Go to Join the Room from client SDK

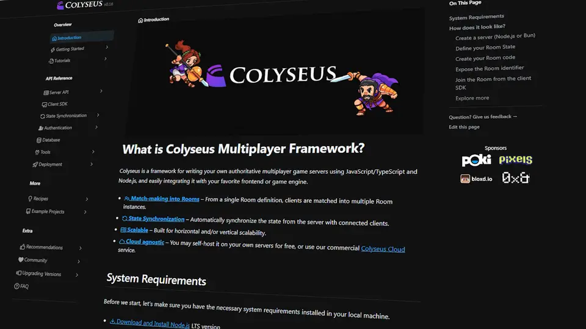coord(493,83)
